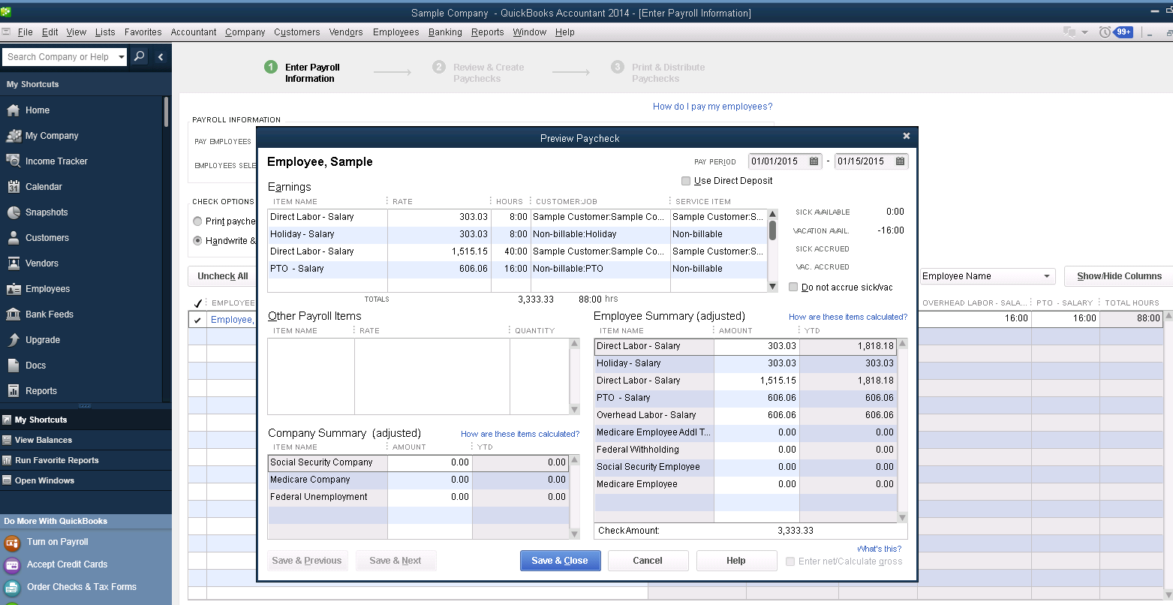Select My Shortcuts panel section

click(86, 420)
